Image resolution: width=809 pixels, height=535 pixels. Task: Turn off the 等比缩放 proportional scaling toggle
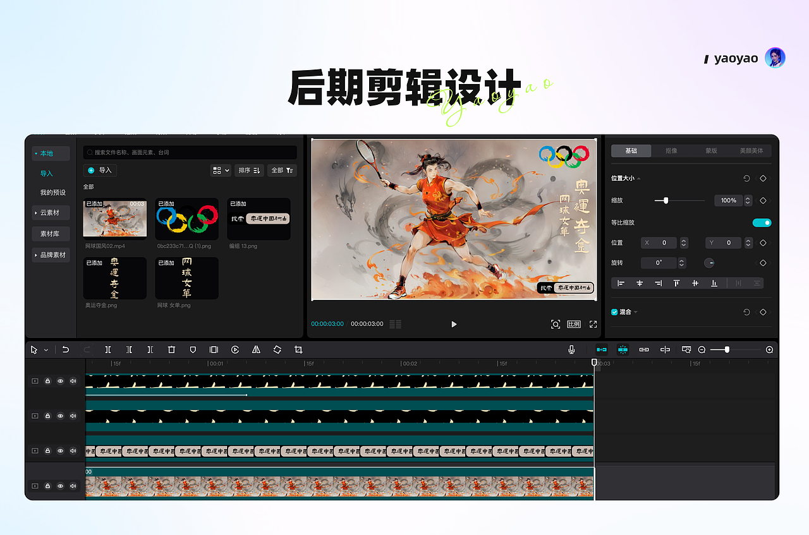(762, 222)
